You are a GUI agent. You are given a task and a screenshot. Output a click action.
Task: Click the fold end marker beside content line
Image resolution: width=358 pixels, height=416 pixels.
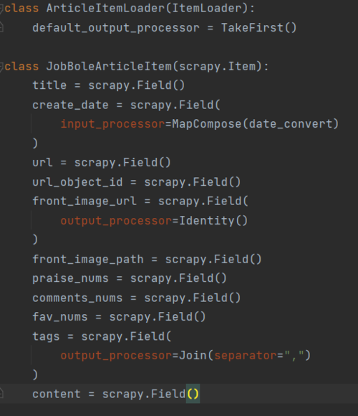pyautogui.click(x=1, y=393)
